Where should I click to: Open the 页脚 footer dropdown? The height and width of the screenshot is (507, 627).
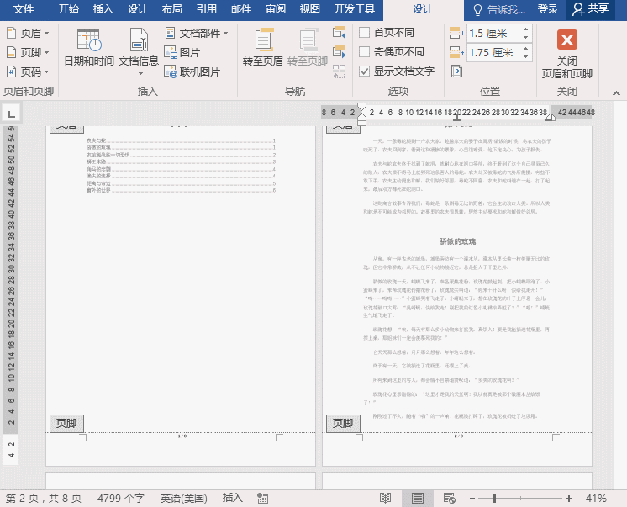tap(28, 52)
